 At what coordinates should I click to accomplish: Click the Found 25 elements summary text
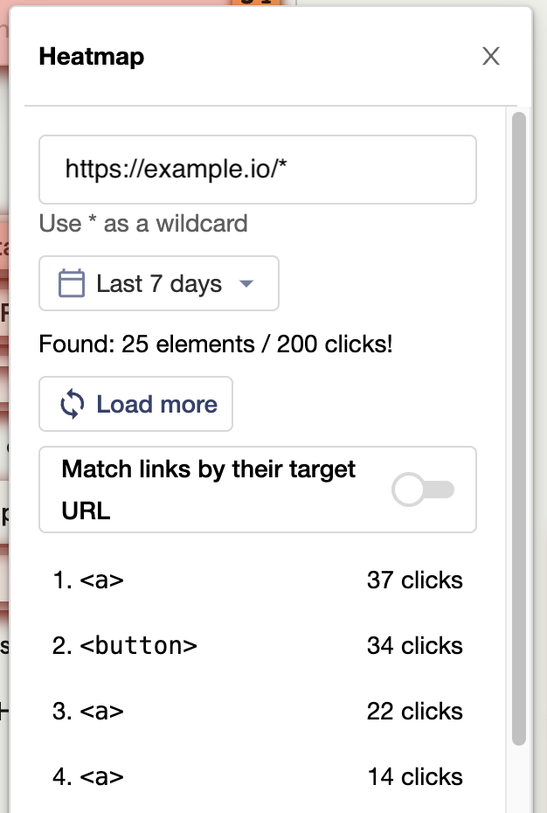216,344
